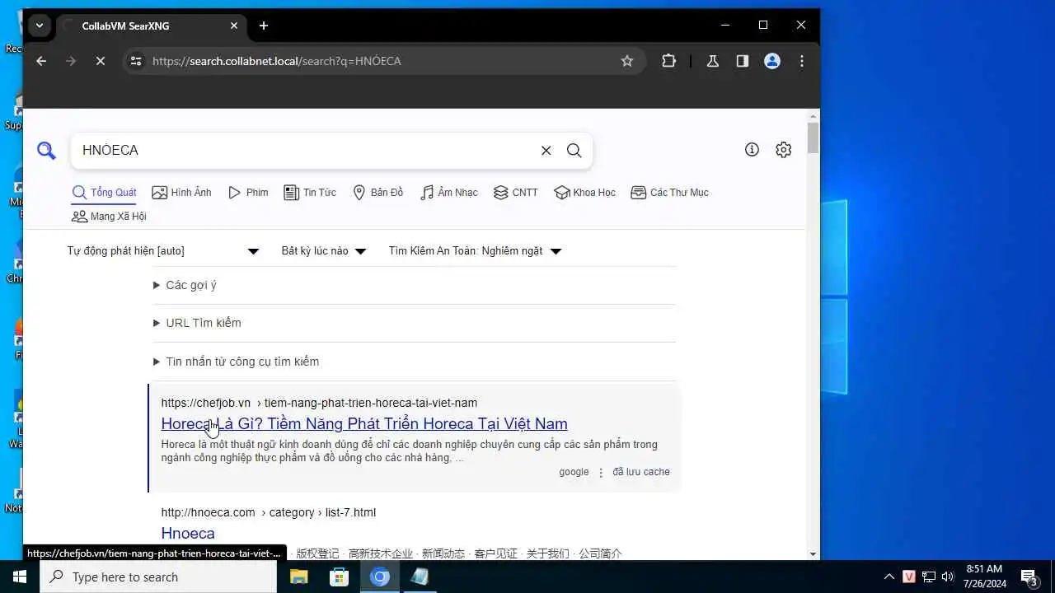Show hidden system tray icons

coord(889,577)
